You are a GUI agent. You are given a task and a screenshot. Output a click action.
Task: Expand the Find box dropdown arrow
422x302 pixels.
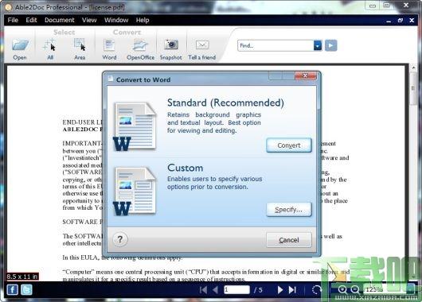[x=318, y=45]
